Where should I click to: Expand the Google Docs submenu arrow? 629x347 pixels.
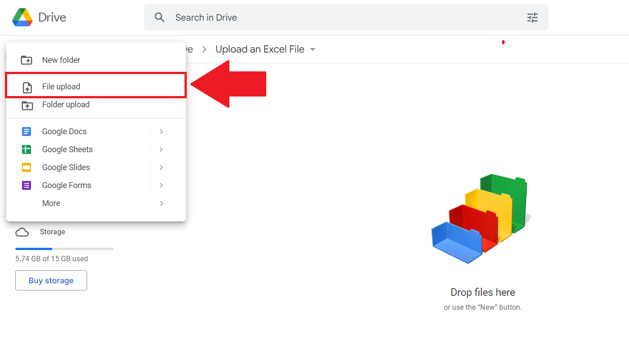coord(161,132)
